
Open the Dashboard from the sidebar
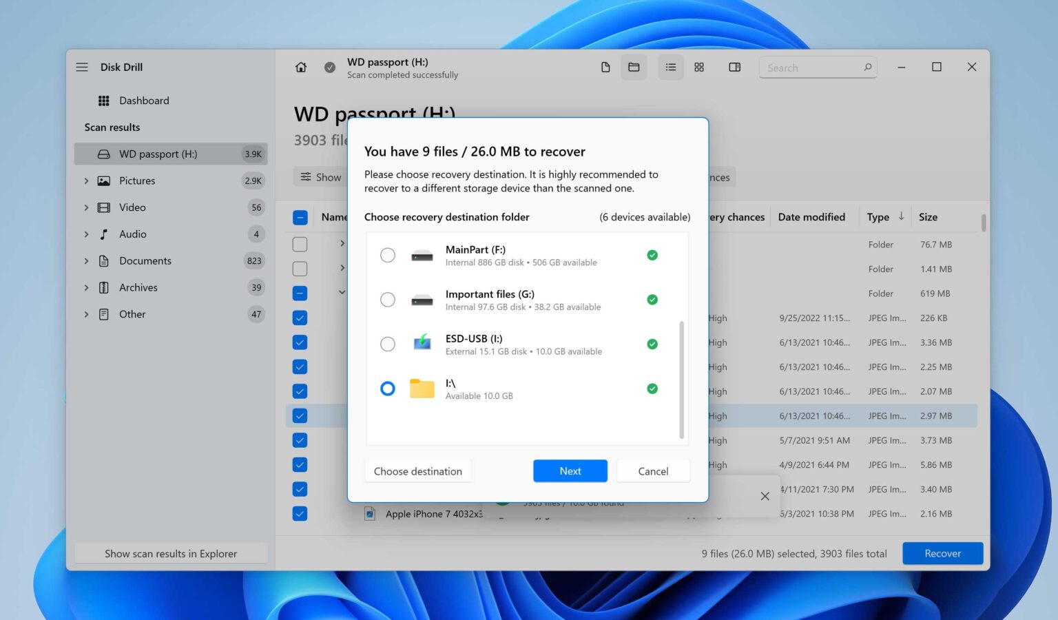tap(144, 101)
